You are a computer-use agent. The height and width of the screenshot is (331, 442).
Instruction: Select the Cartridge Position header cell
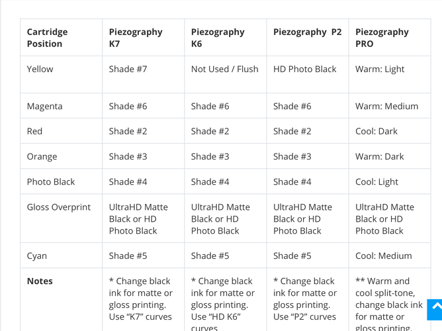point(61,38)
